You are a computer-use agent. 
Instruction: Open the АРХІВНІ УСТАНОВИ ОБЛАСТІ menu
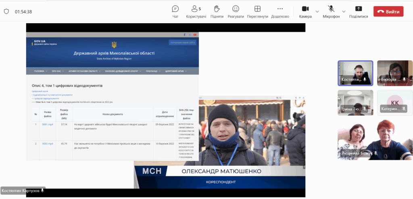(x=84, y=71)
